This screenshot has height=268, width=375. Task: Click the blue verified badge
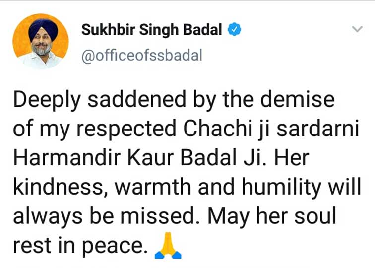234,30
